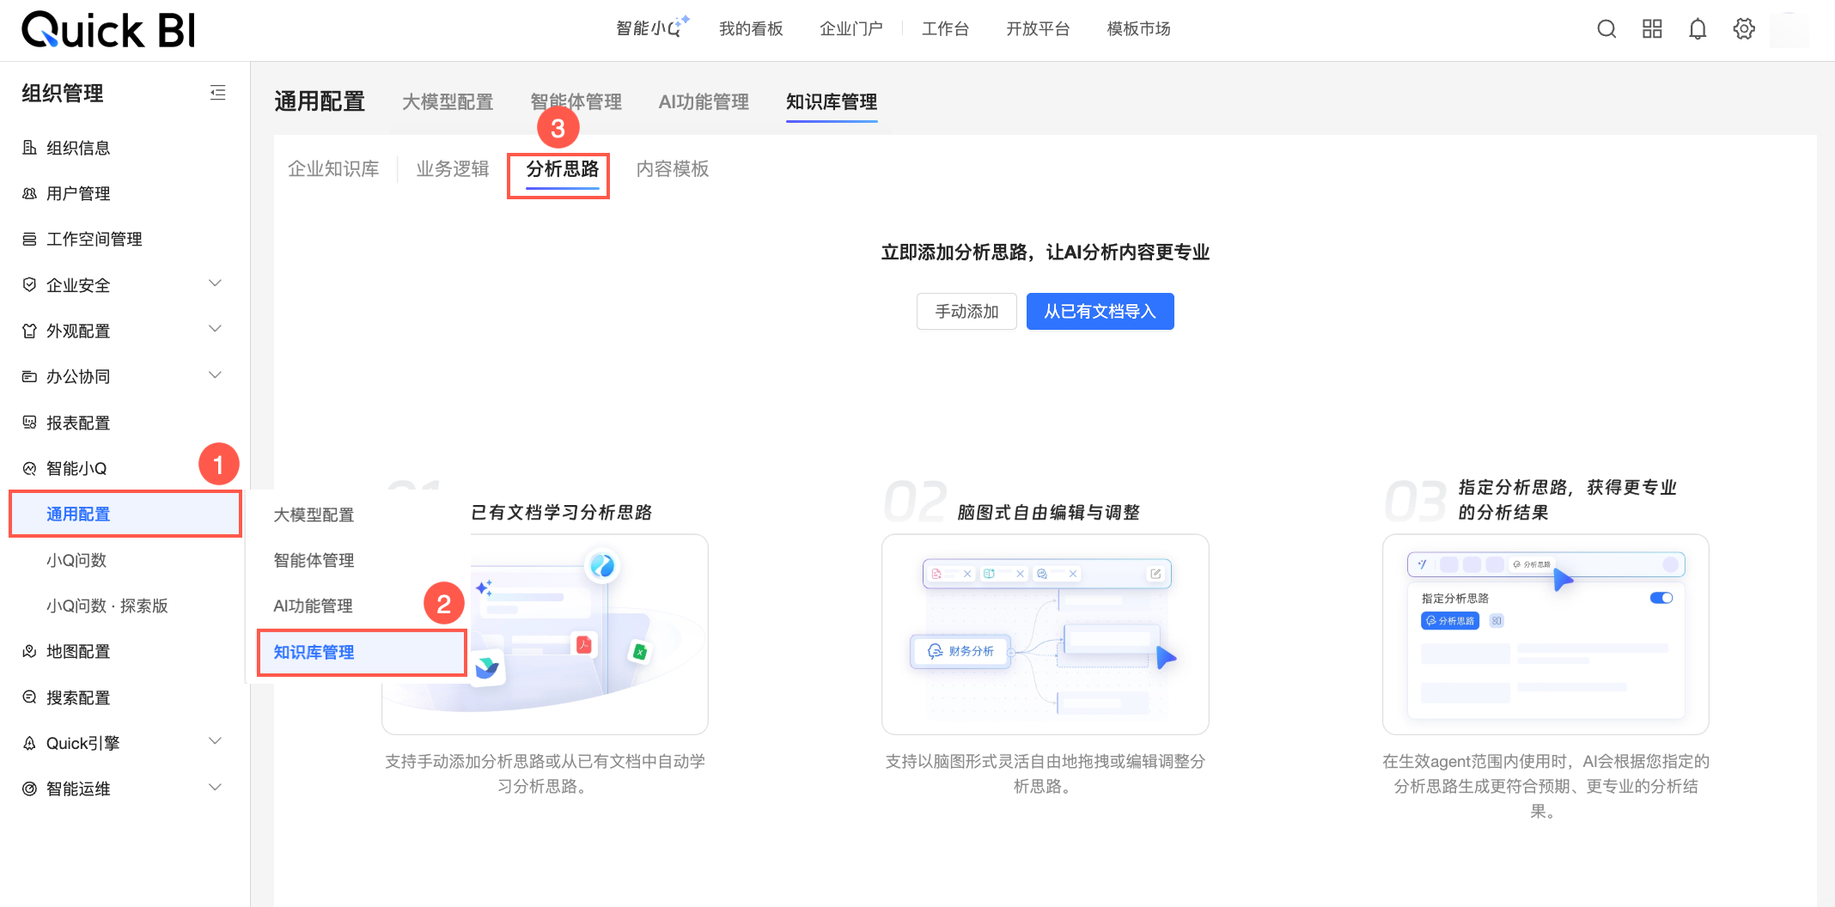
Task: Click the 用户管理 users icon
Action: 29,193
